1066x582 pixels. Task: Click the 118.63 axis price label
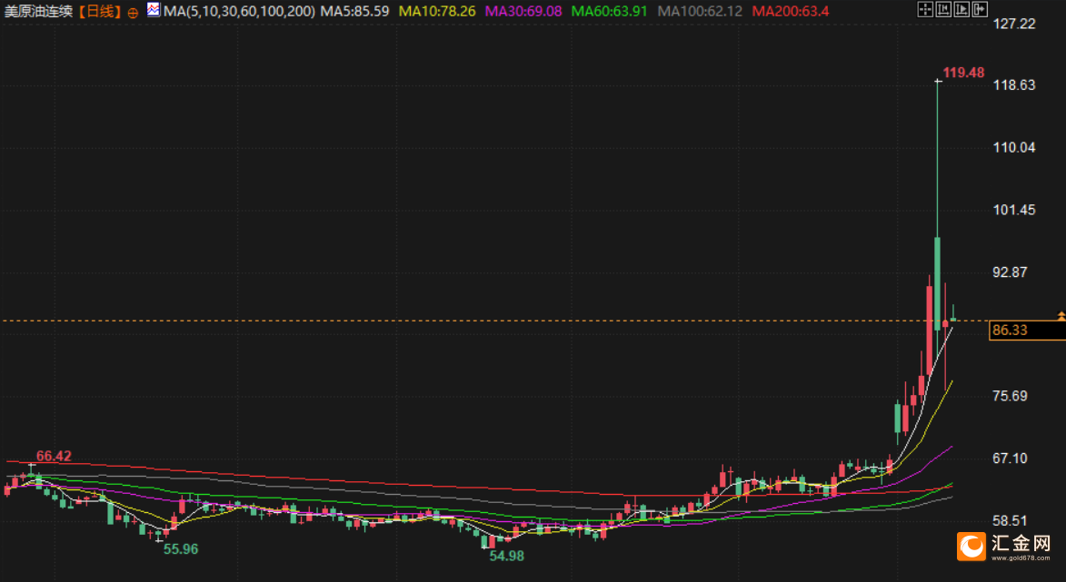[1014, 84]
